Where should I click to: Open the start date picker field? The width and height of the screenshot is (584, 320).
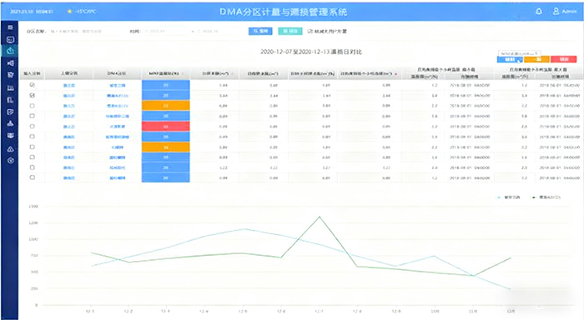pyautogui.click(x=166, y=32)
